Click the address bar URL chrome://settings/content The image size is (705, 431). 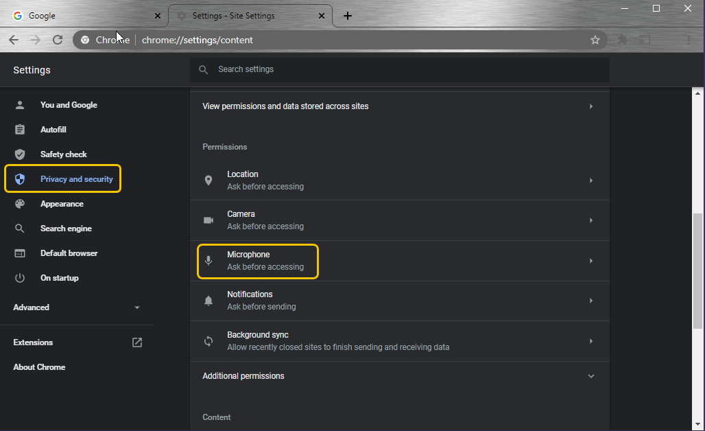click(x=198, y=40)
